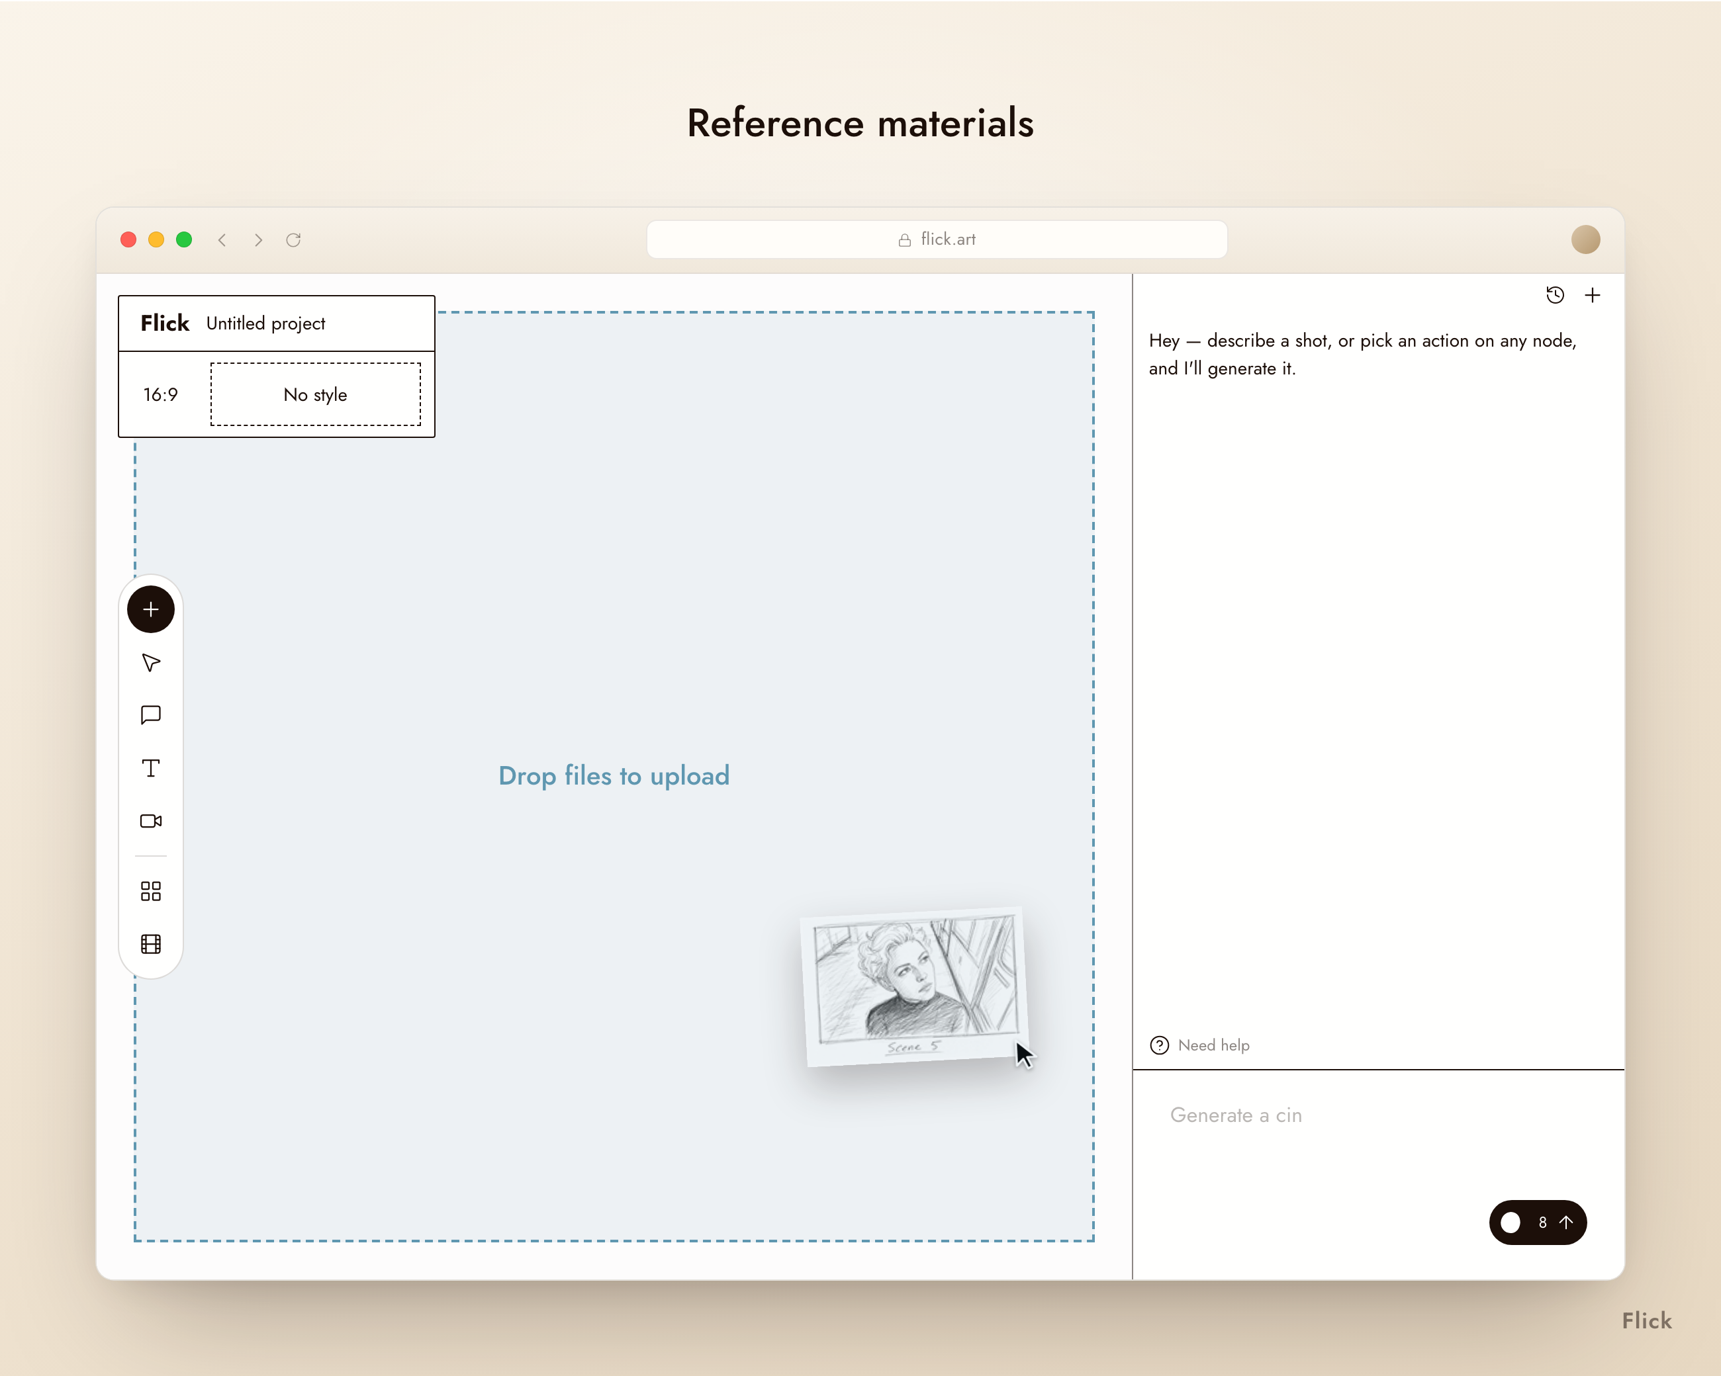Minimize the window with yellow button
The width and height of the screenshot is (1721, 1376).
pos(156,239)
